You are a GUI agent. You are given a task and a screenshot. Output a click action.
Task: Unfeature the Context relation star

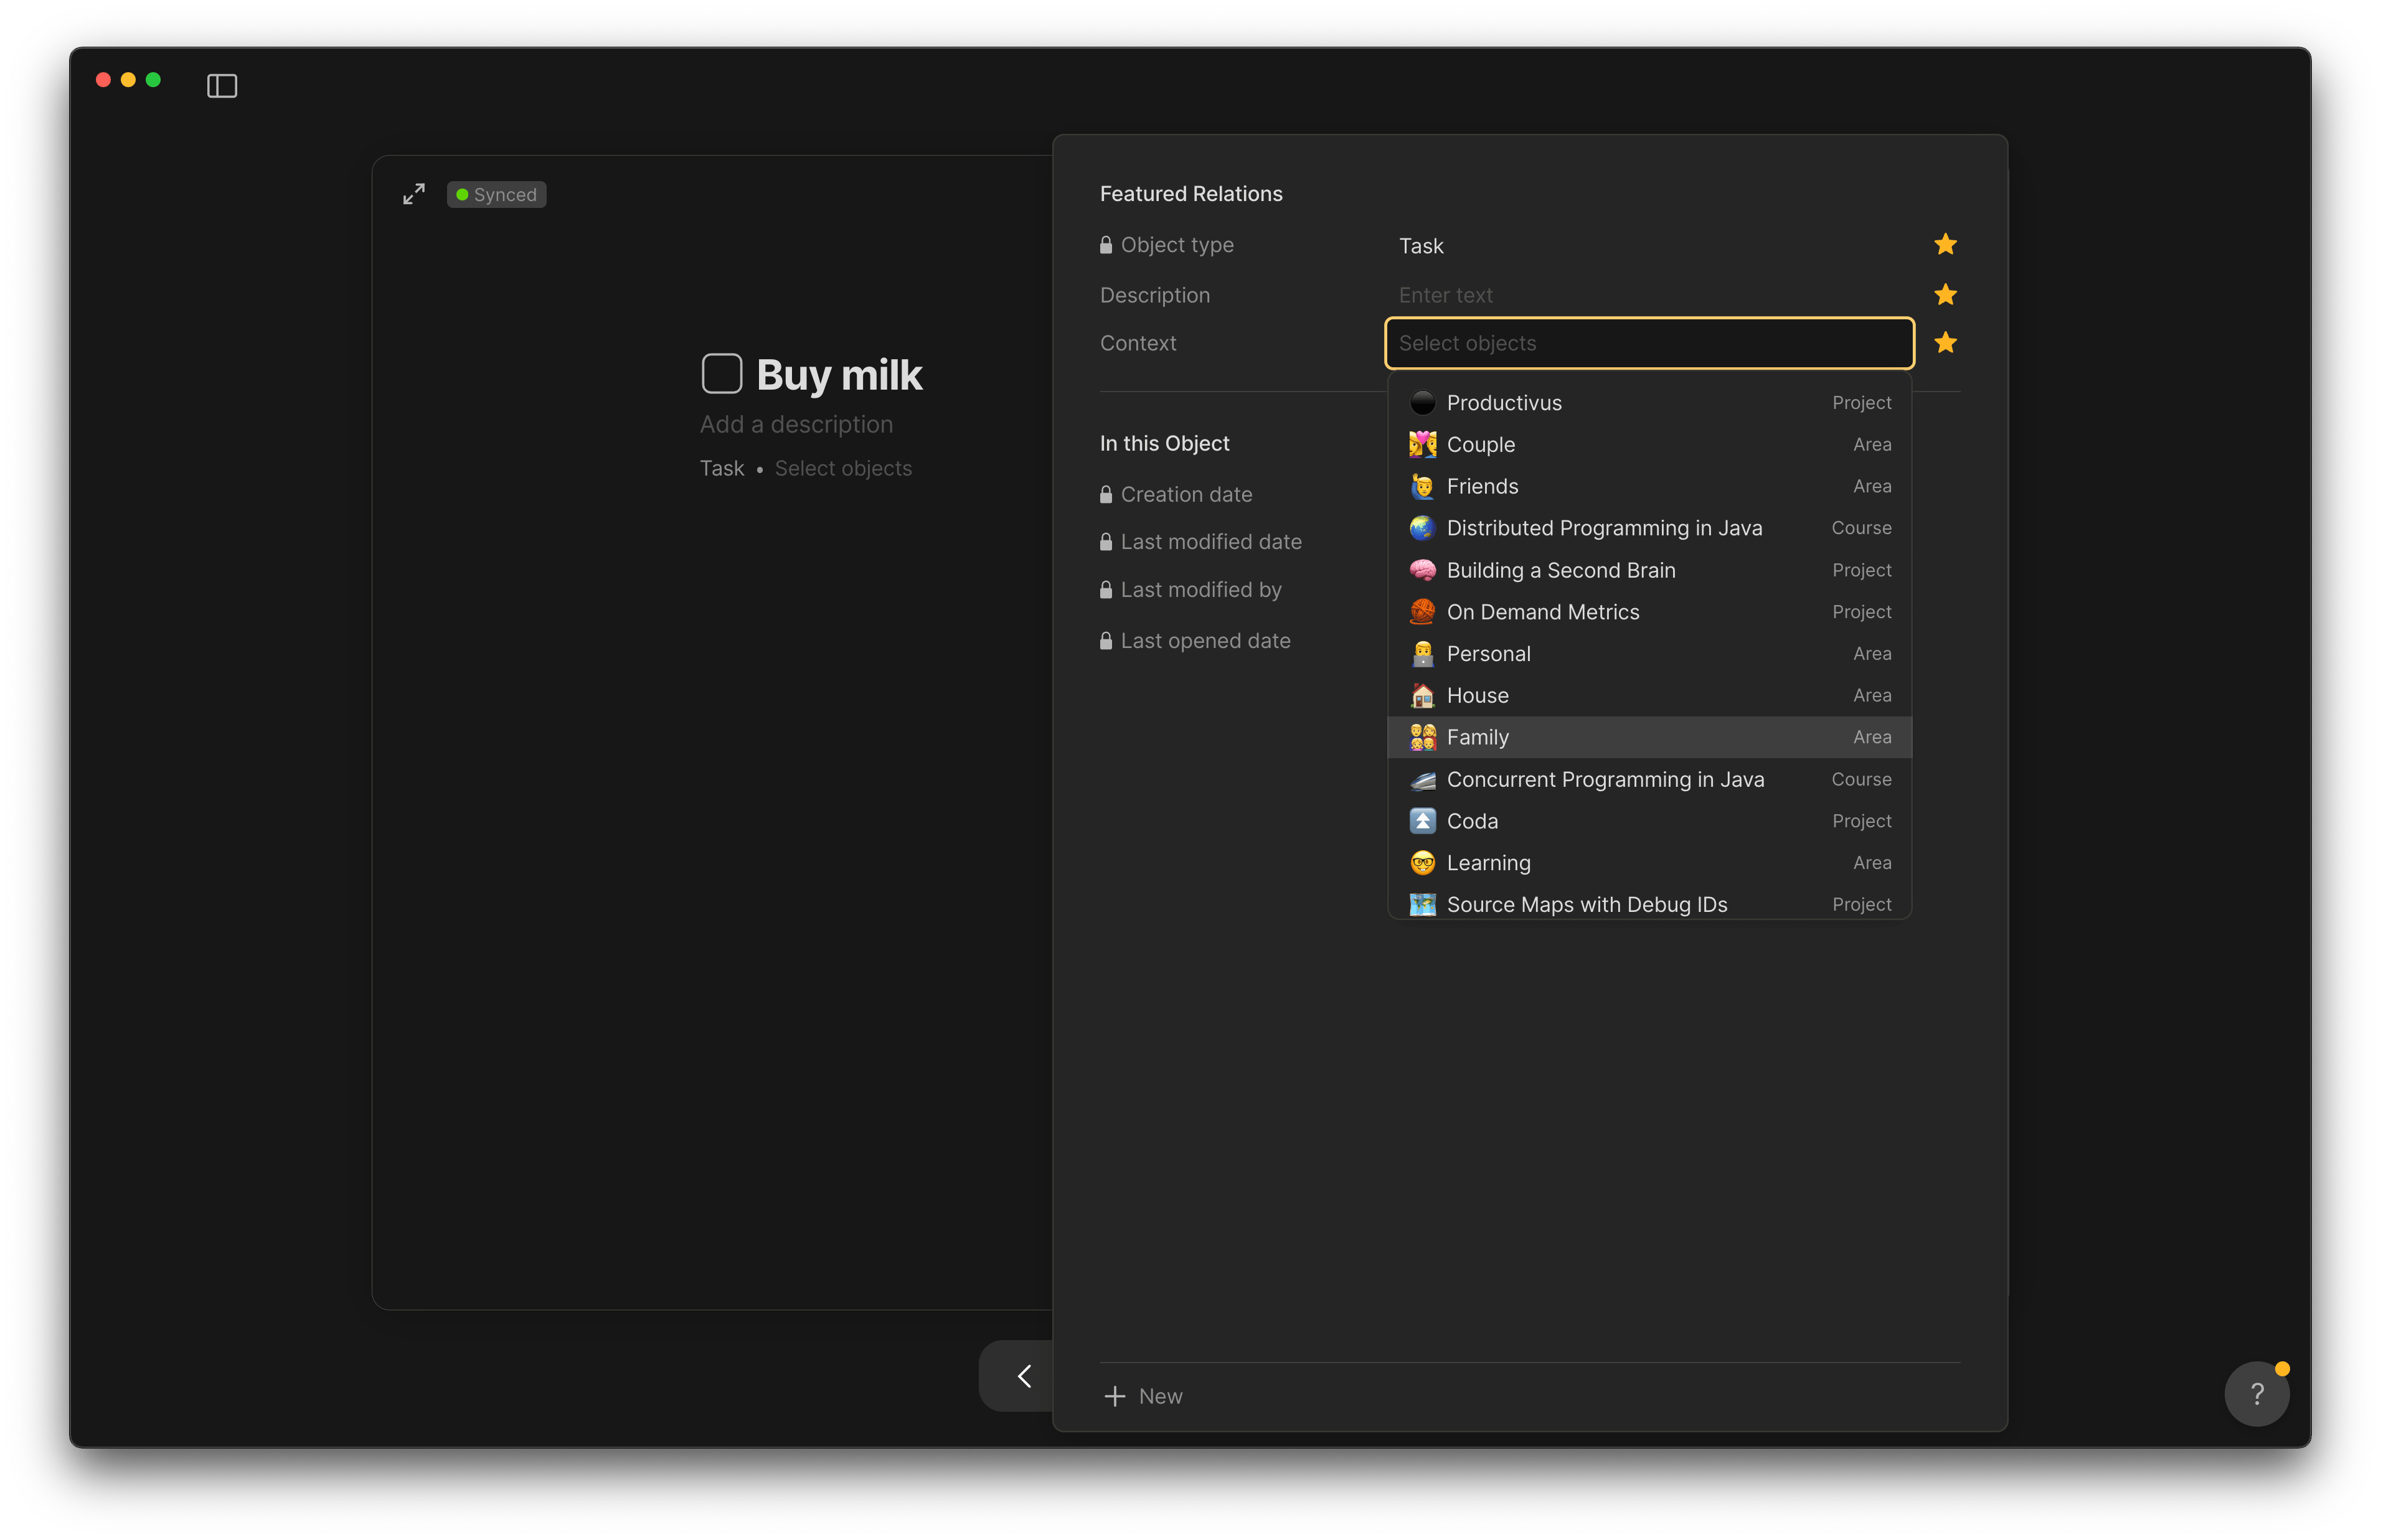point(1945,343)
